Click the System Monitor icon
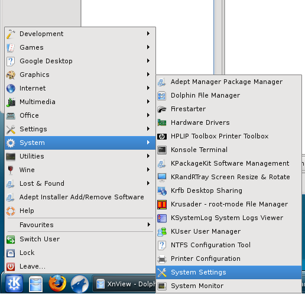Viewport: 305px width, 294px height. point(162,286)
